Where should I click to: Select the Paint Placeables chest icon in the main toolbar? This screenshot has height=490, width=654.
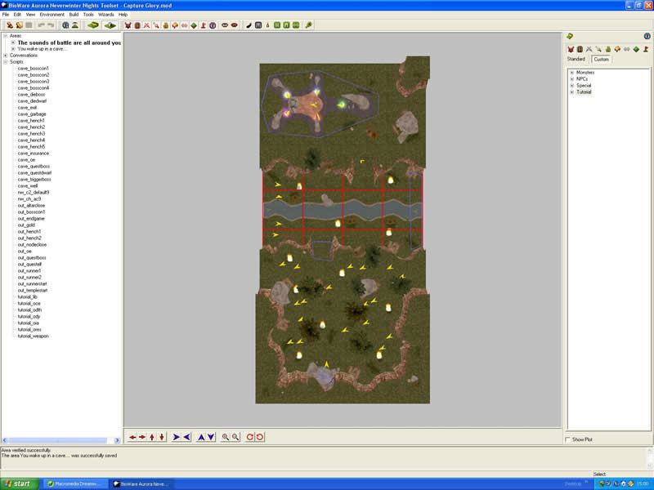pos(166,25)
